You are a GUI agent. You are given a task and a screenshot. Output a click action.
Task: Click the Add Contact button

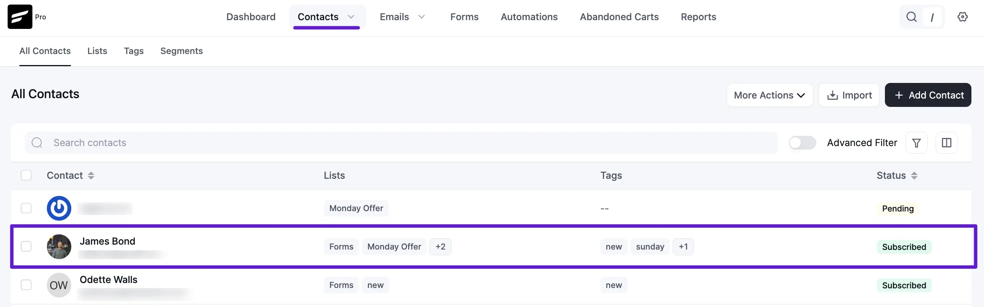[x=928, y=95]
